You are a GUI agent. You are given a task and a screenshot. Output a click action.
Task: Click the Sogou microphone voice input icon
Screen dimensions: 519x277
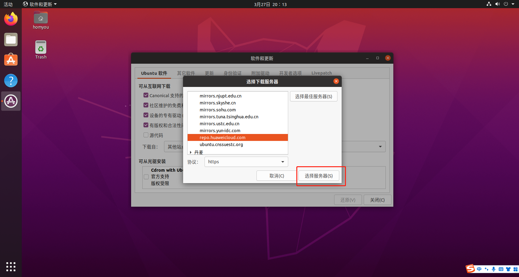coord(494,269)
